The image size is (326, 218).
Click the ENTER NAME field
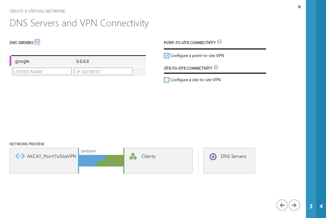(x=42, y=71)
